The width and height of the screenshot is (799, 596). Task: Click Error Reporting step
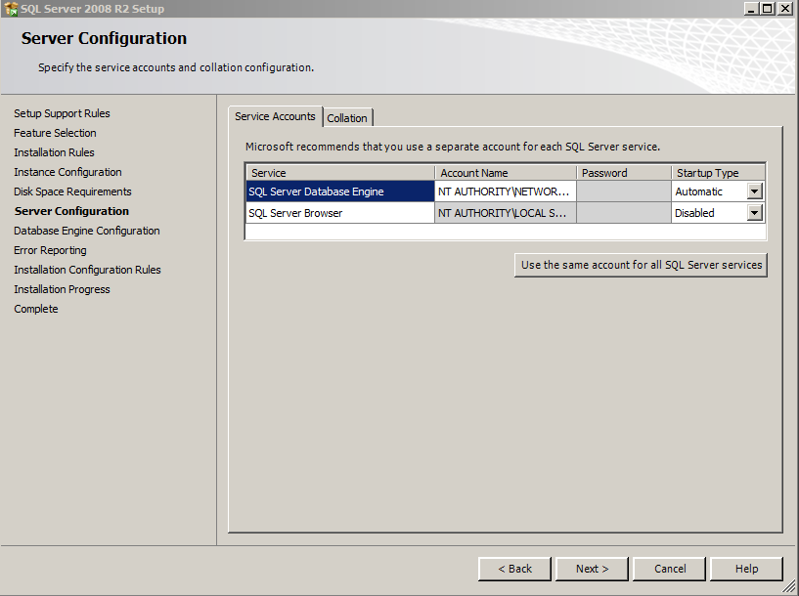(50, 250)
